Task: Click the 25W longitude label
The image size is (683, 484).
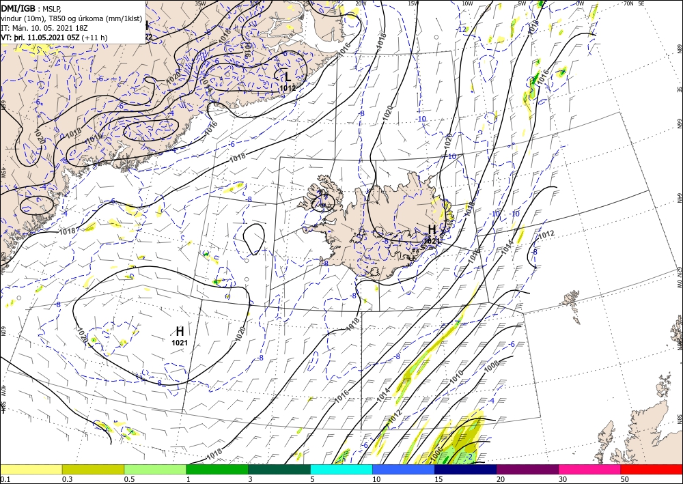Action: (307, 3)
